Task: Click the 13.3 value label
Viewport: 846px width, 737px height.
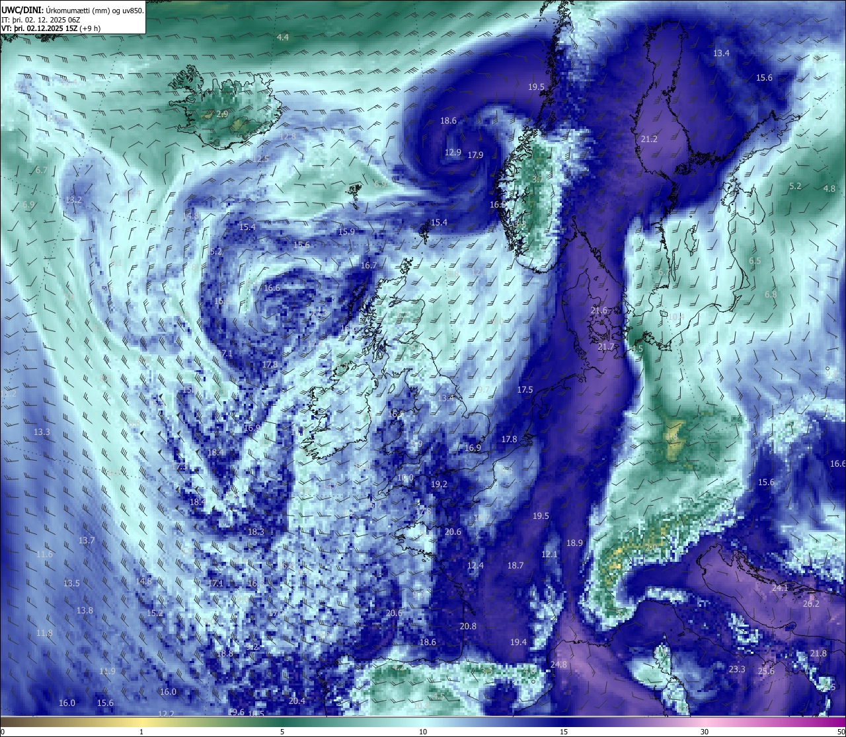Action: point(42,432)
